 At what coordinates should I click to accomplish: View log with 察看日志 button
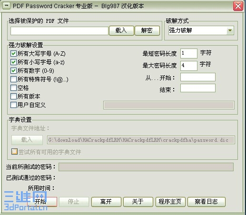tap(207, 202)
